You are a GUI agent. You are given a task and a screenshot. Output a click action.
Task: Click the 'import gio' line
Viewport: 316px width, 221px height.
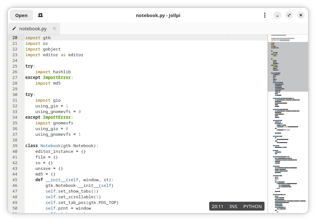click(48, 100)
